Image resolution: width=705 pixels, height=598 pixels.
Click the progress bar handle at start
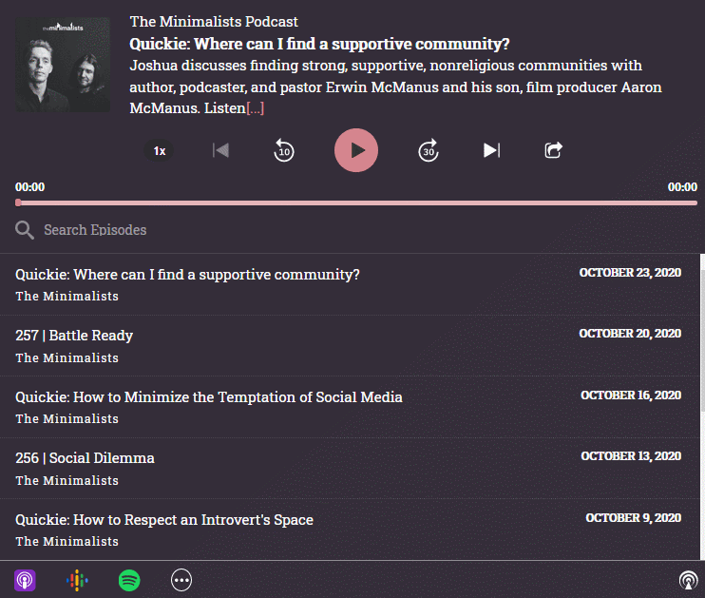coord(18,203)
